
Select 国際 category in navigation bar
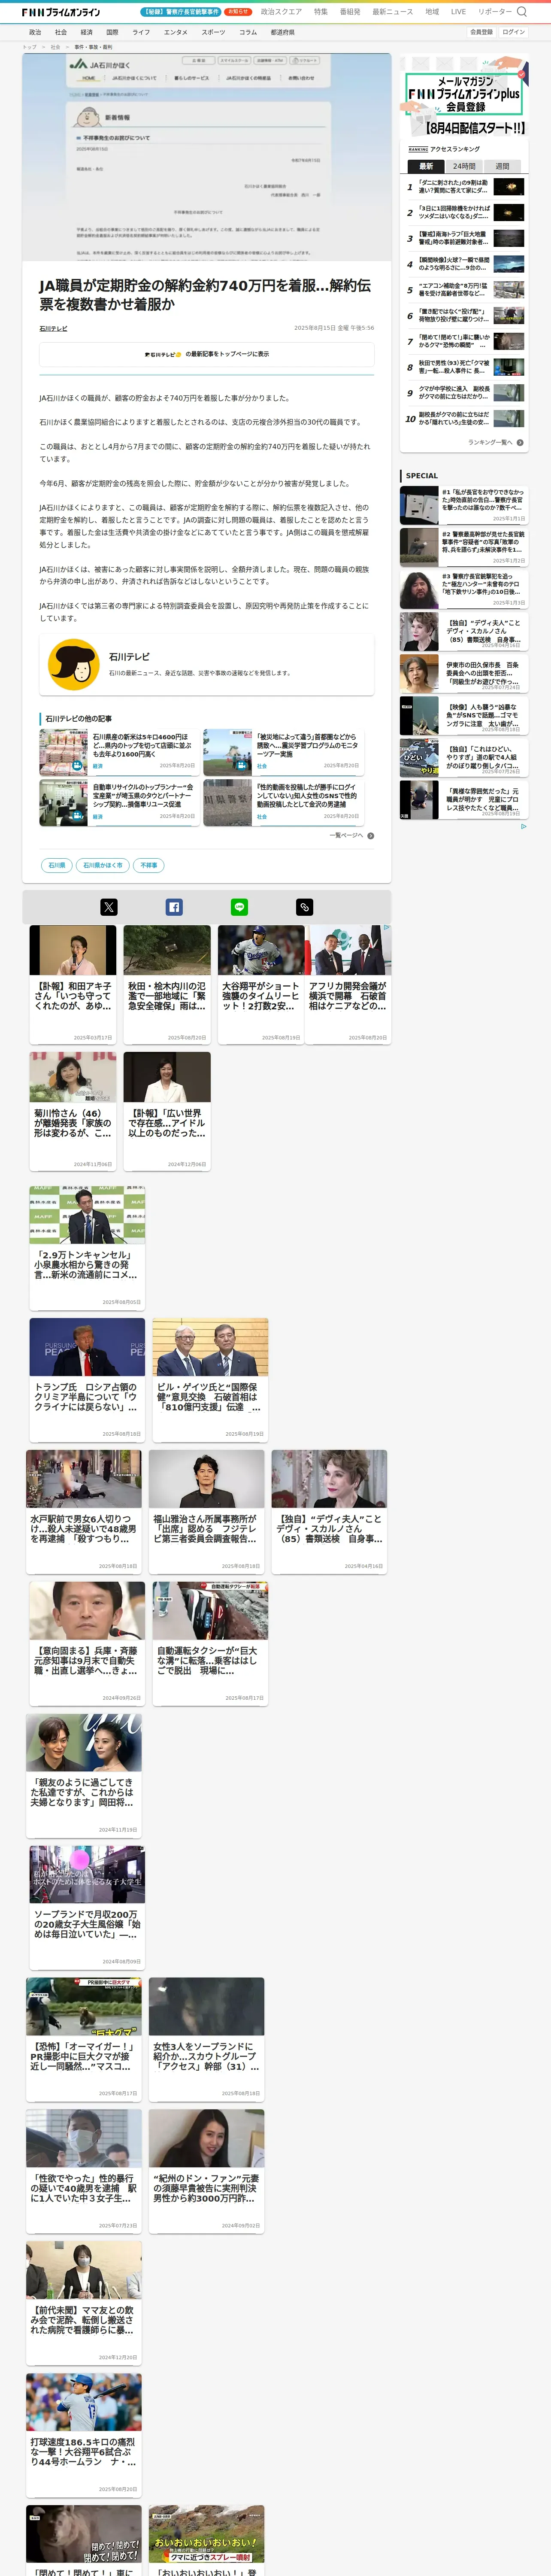click(x=112, y=32)
